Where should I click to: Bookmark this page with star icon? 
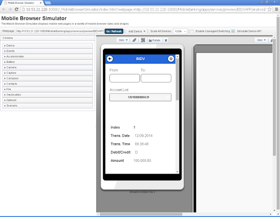(x=269, y=9)
